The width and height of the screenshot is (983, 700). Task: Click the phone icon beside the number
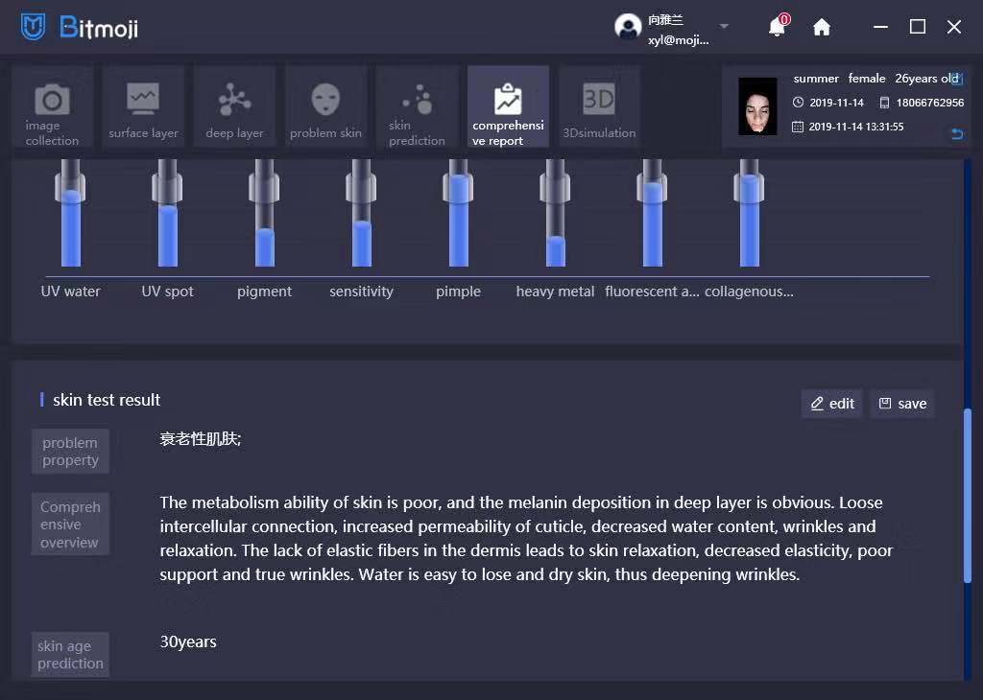click(x=884, y=103)
